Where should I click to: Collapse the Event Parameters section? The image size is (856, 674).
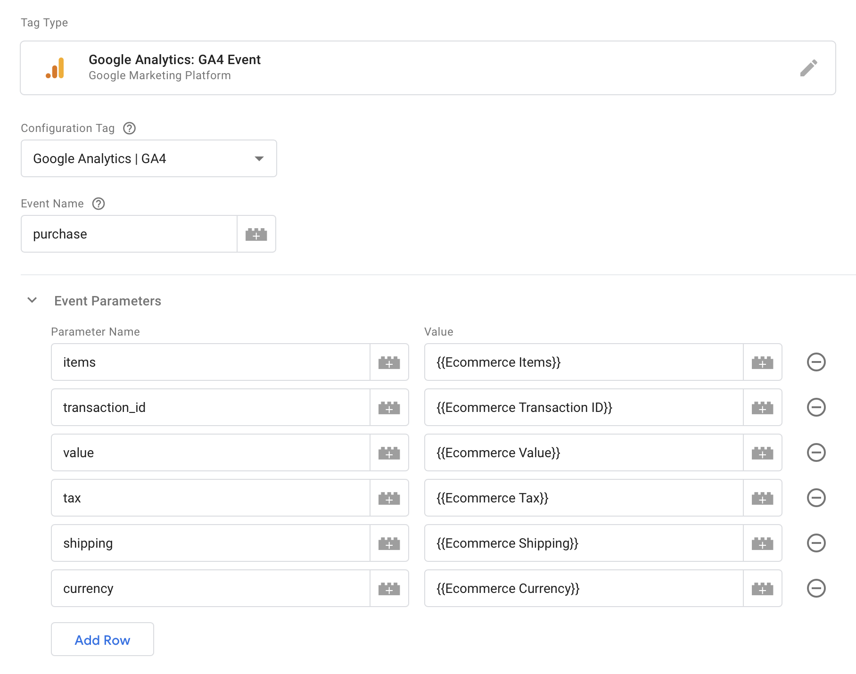32,300
